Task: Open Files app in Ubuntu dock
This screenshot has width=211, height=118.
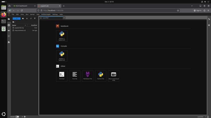Action: [4, 7]
